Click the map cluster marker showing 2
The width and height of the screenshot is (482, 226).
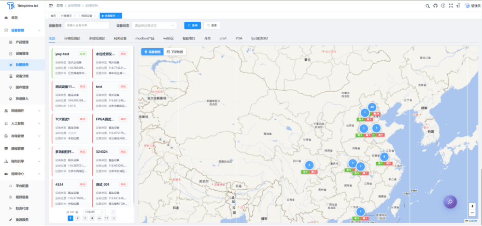click(309, 165)
